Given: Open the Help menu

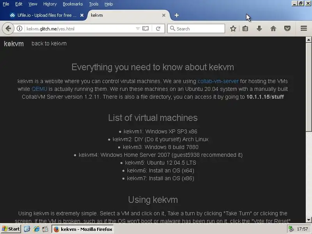Looking at the screenshot, I should [x=109, y=4].
